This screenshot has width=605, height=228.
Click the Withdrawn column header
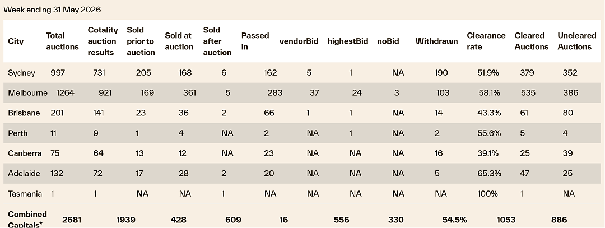pos(436,41)
